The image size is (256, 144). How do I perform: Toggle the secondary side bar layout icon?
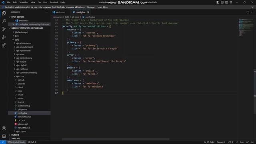point(226,2)
